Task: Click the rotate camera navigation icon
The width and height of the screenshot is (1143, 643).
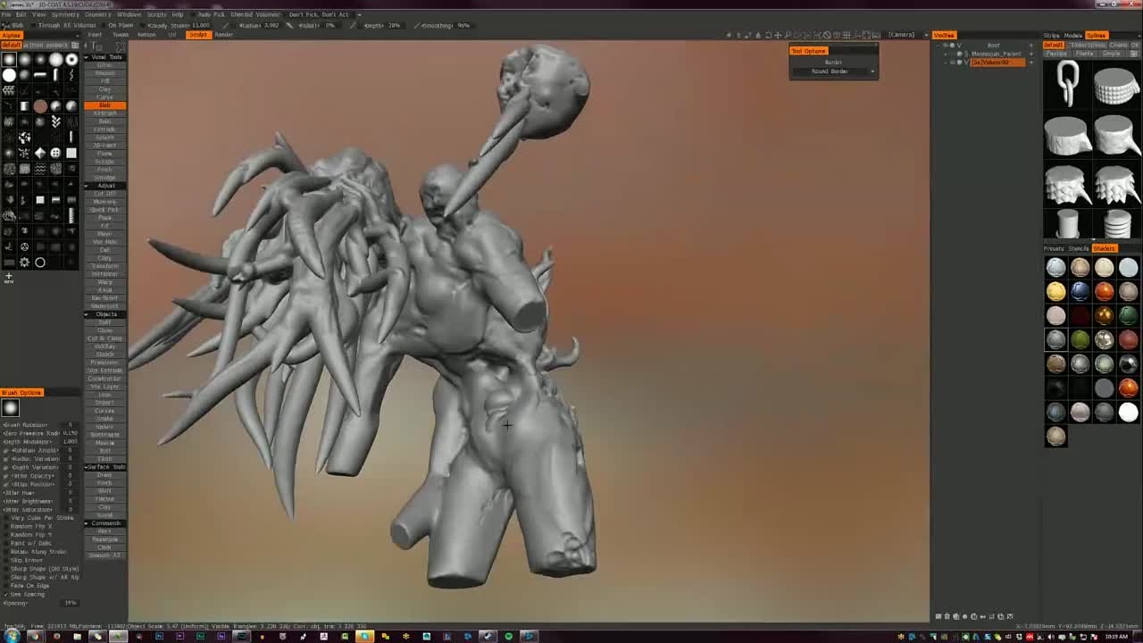Action: 768,35
